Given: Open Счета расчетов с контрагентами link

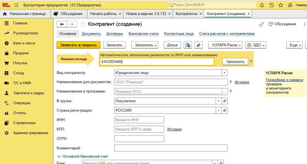Looking at the screenshot, I should tap(227, 34).
